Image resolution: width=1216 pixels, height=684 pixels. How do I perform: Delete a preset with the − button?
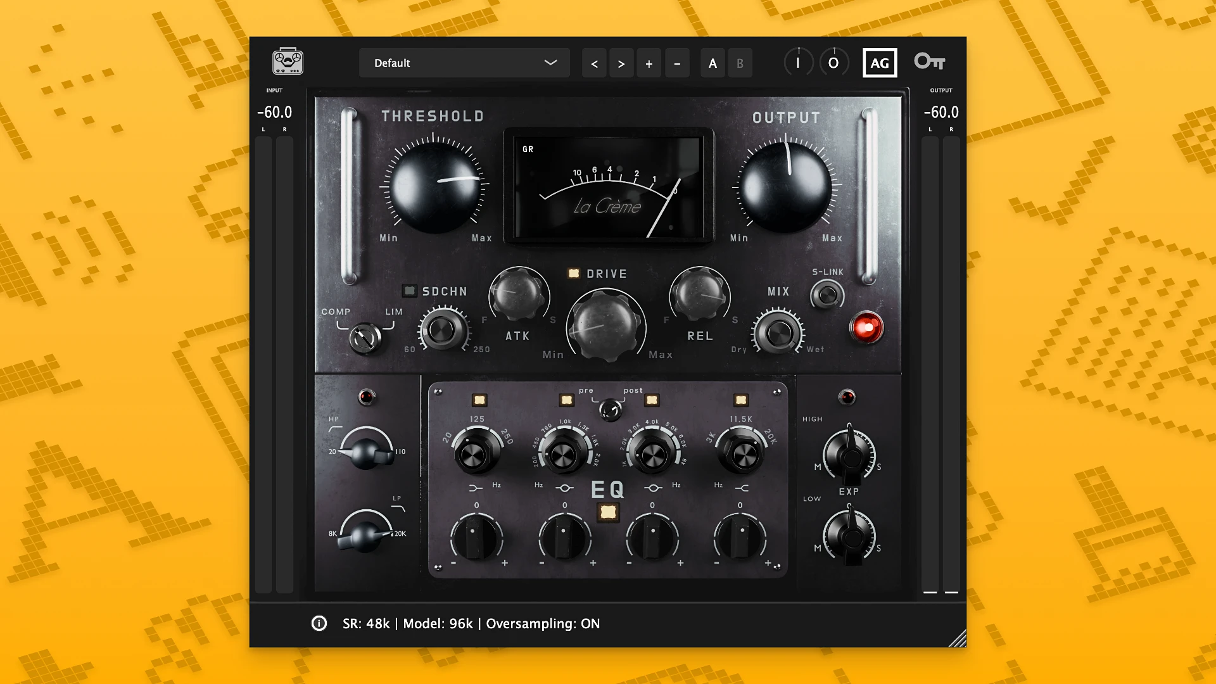tap(676, 63)
